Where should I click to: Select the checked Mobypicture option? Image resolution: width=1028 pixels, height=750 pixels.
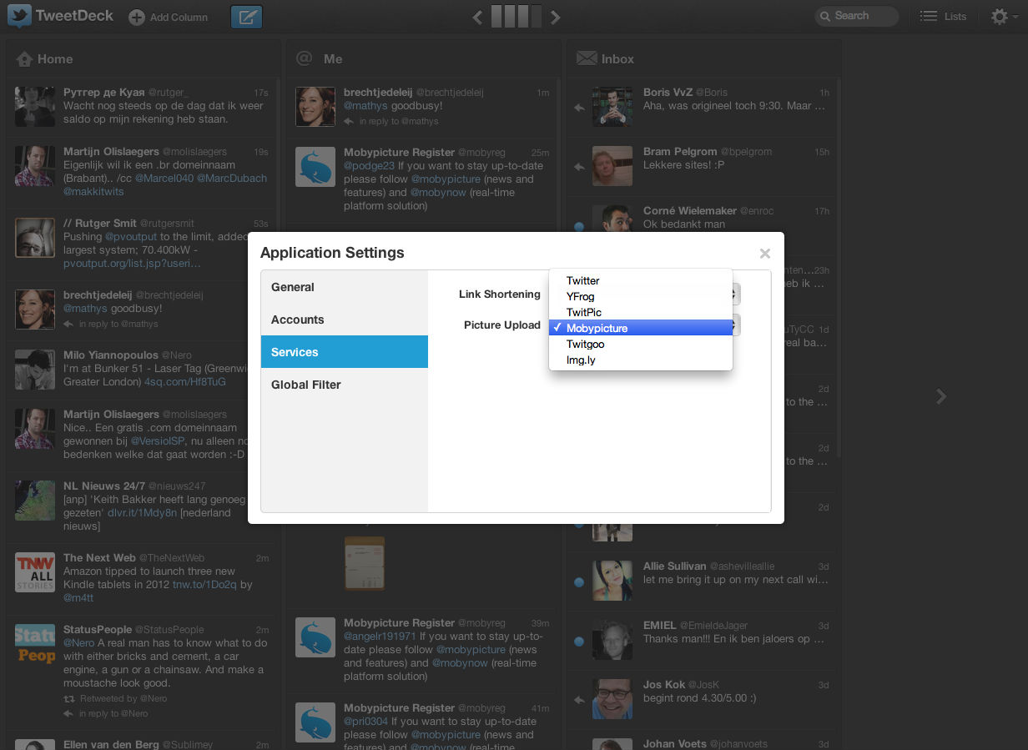(x=597, y=328)
